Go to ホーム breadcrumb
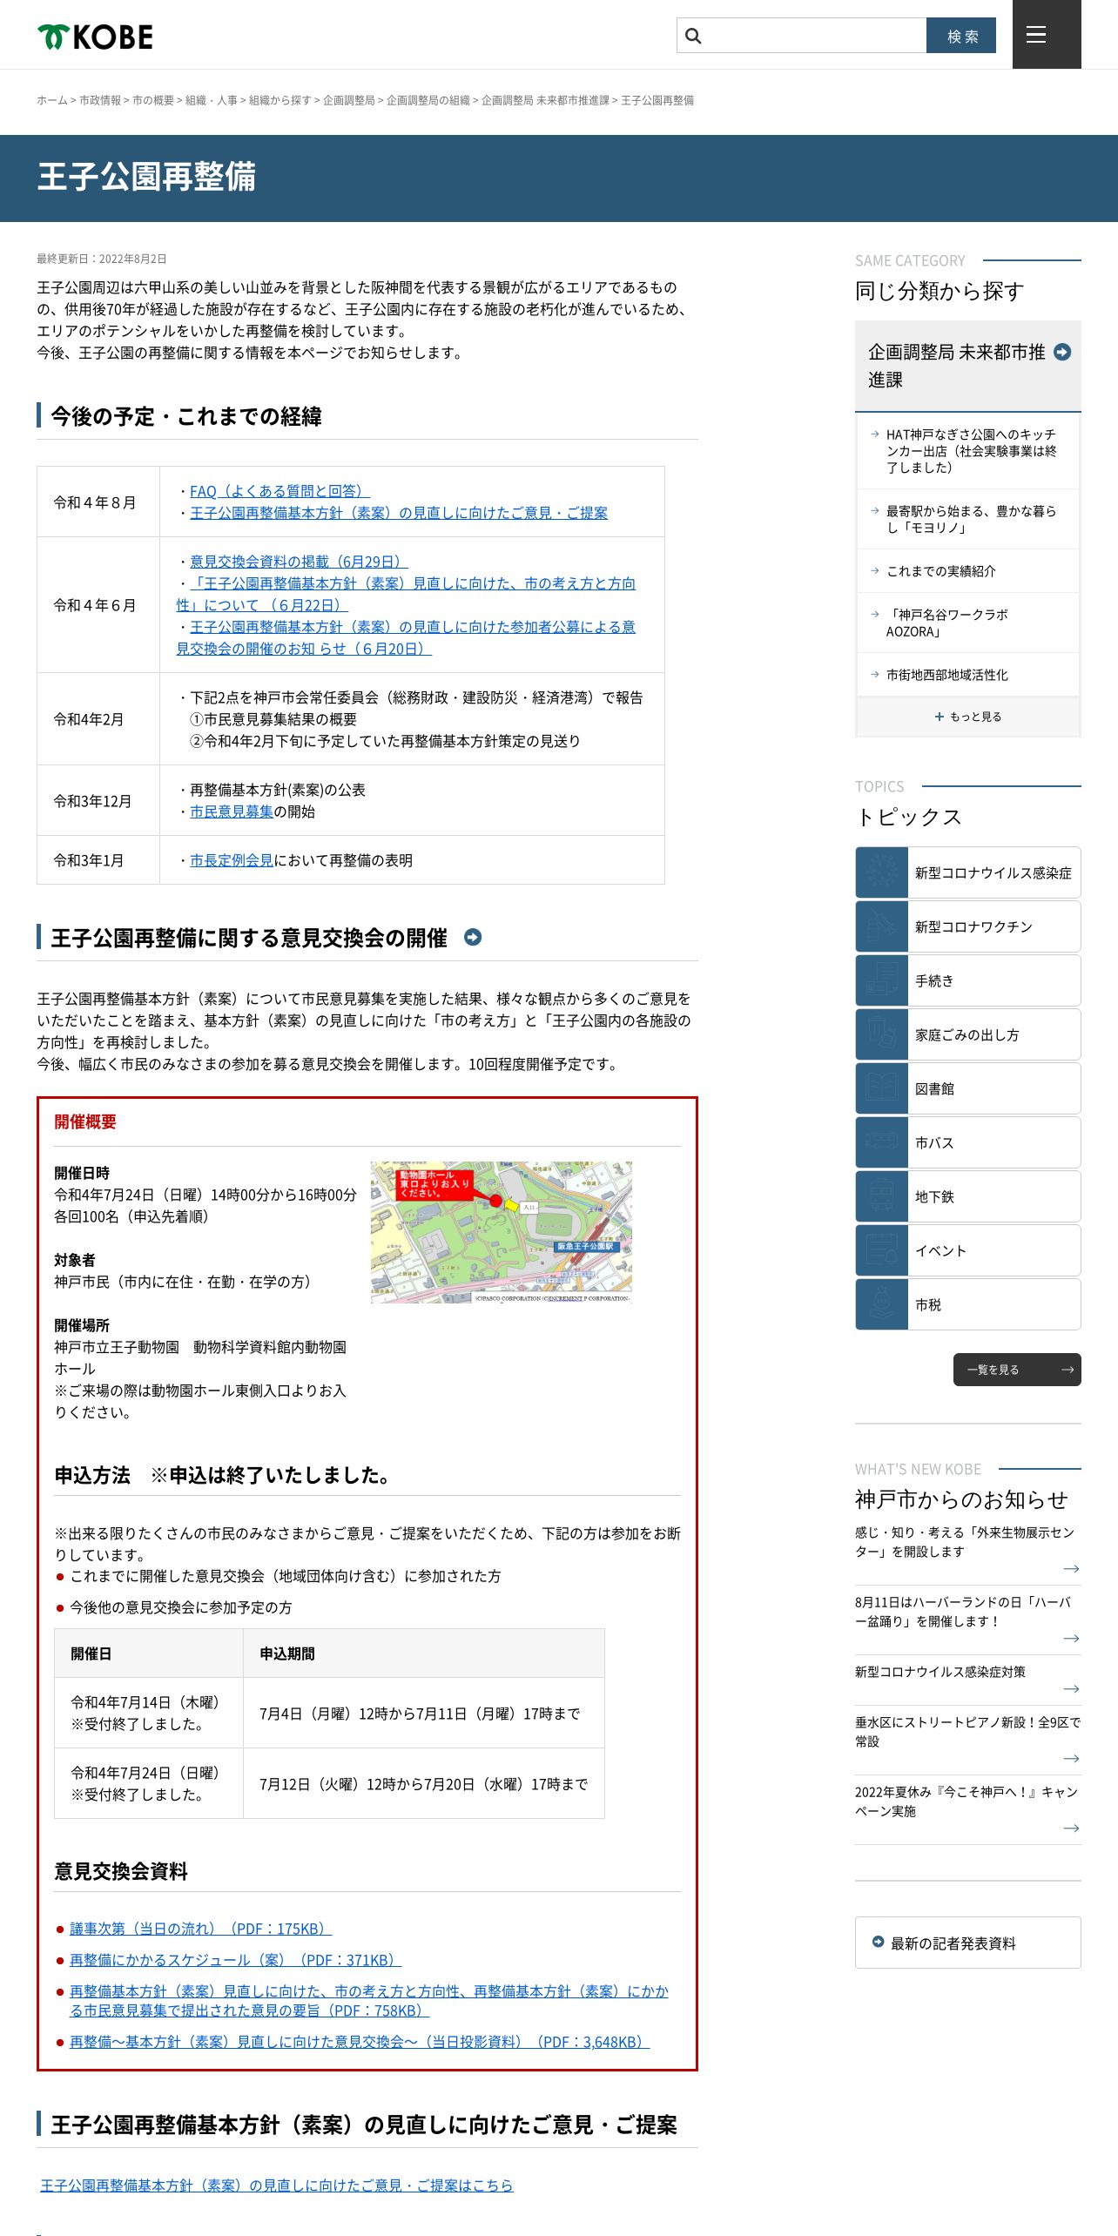 (51, 100)
